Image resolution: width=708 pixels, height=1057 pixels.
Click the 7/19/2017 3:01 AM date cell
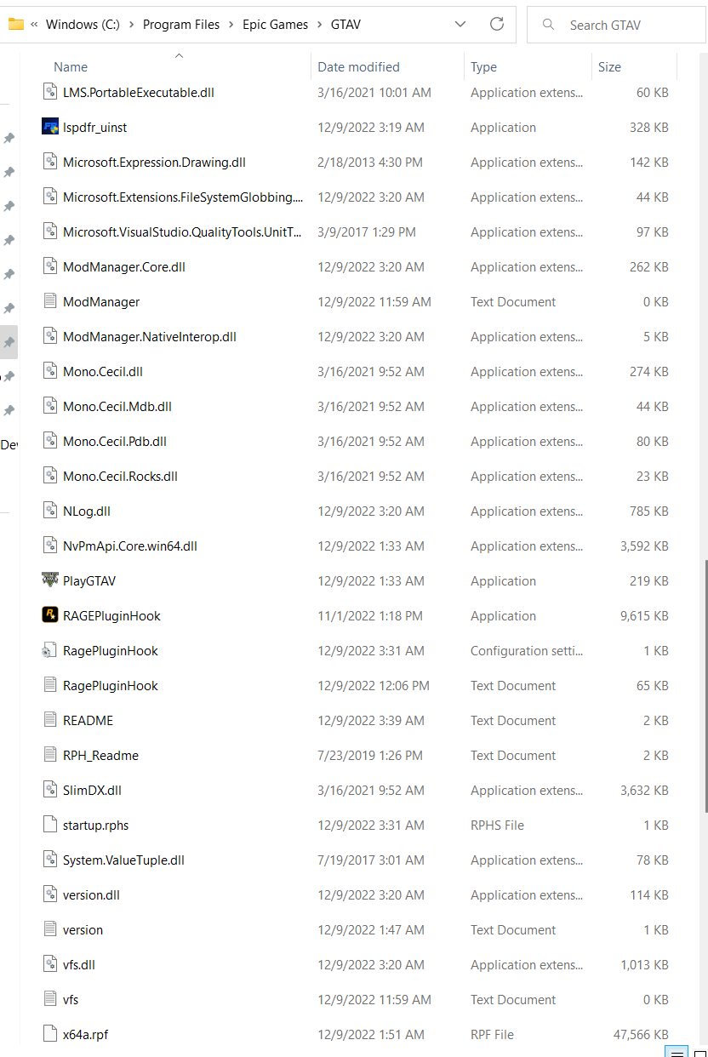(370, 860)
